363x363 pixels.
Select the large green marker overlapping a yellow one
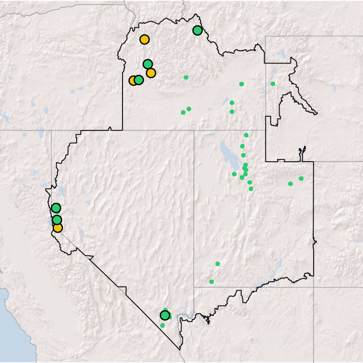pyautogui.click(x=138, y=80)
